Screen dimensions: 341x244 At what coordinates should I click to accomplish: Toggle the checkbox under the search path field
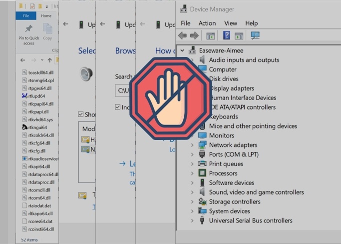click(118, 107)
